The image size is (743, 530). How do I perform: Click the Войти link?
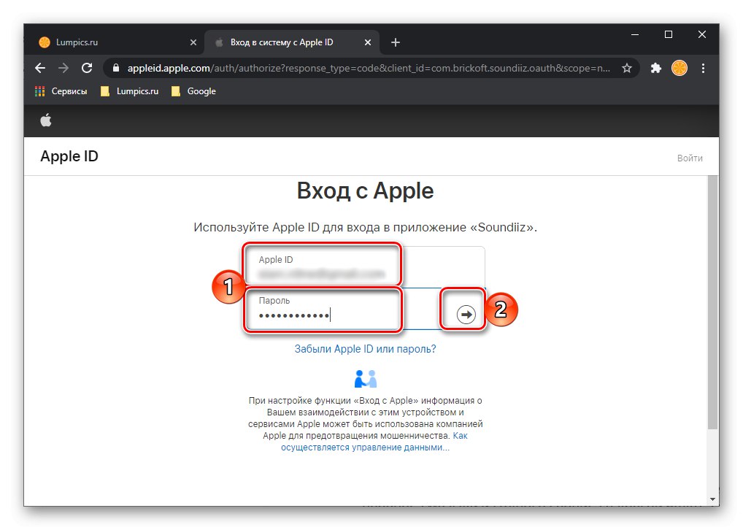coord(690,158)
